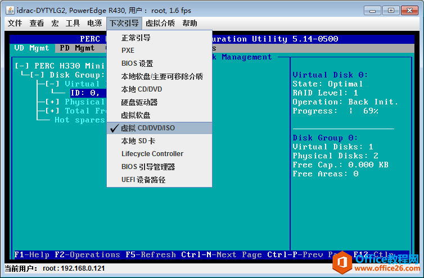Screen dimensions: 424x278
Task: Open the 宏 menu
Action: click(55, 23)
